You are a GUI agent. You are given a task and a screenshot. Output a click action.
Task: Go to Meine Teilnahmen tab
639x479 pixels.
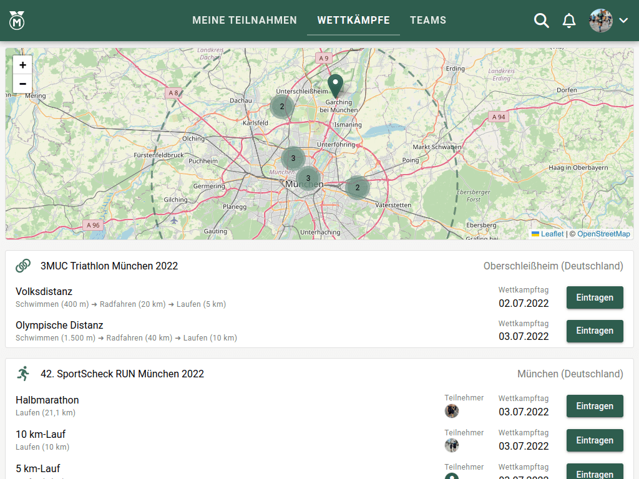[245, 21]
